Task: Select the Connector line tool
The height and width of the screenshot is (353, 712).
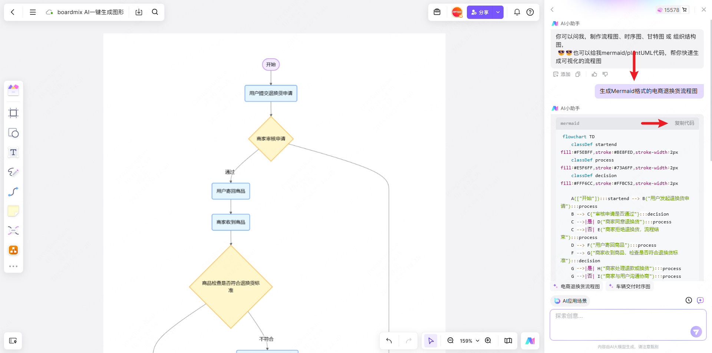Action: pos(13,192)
